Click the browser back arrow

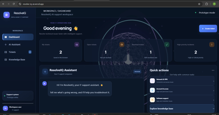[3, 4]
